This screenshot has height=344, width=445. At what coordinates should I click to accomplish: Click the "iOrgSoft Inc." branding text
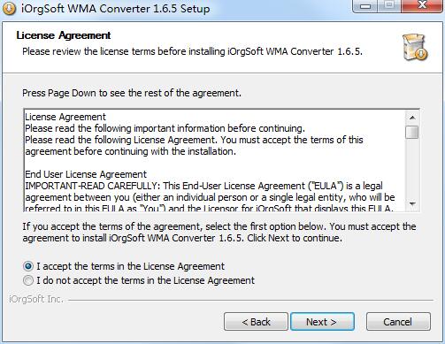click(36, 299)
